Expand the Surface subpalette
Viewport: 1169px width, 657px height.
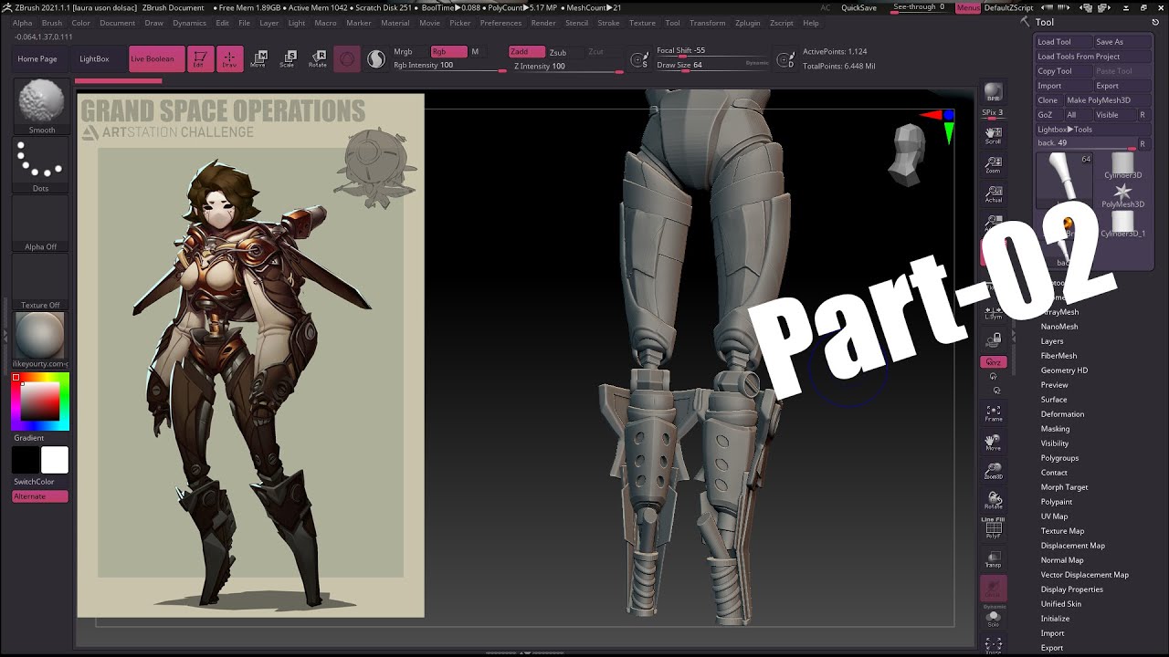click(x=1054, y=400)
